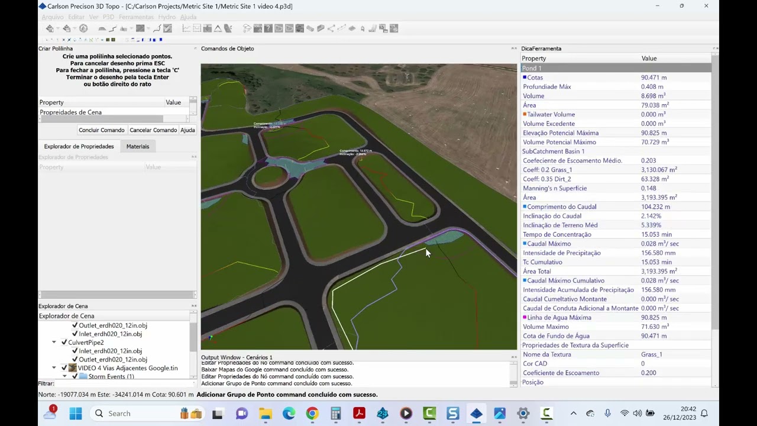Switch to the Materiais tab
This screenshot has width=757, height=426.
point(138,146)
